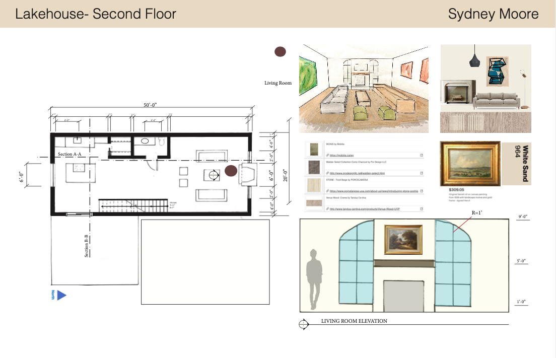Image resolution: width=556 pixels, height=358 pixels.
Task: Select the White Sand 964 paint swatch
Action: tap(516, 164)
